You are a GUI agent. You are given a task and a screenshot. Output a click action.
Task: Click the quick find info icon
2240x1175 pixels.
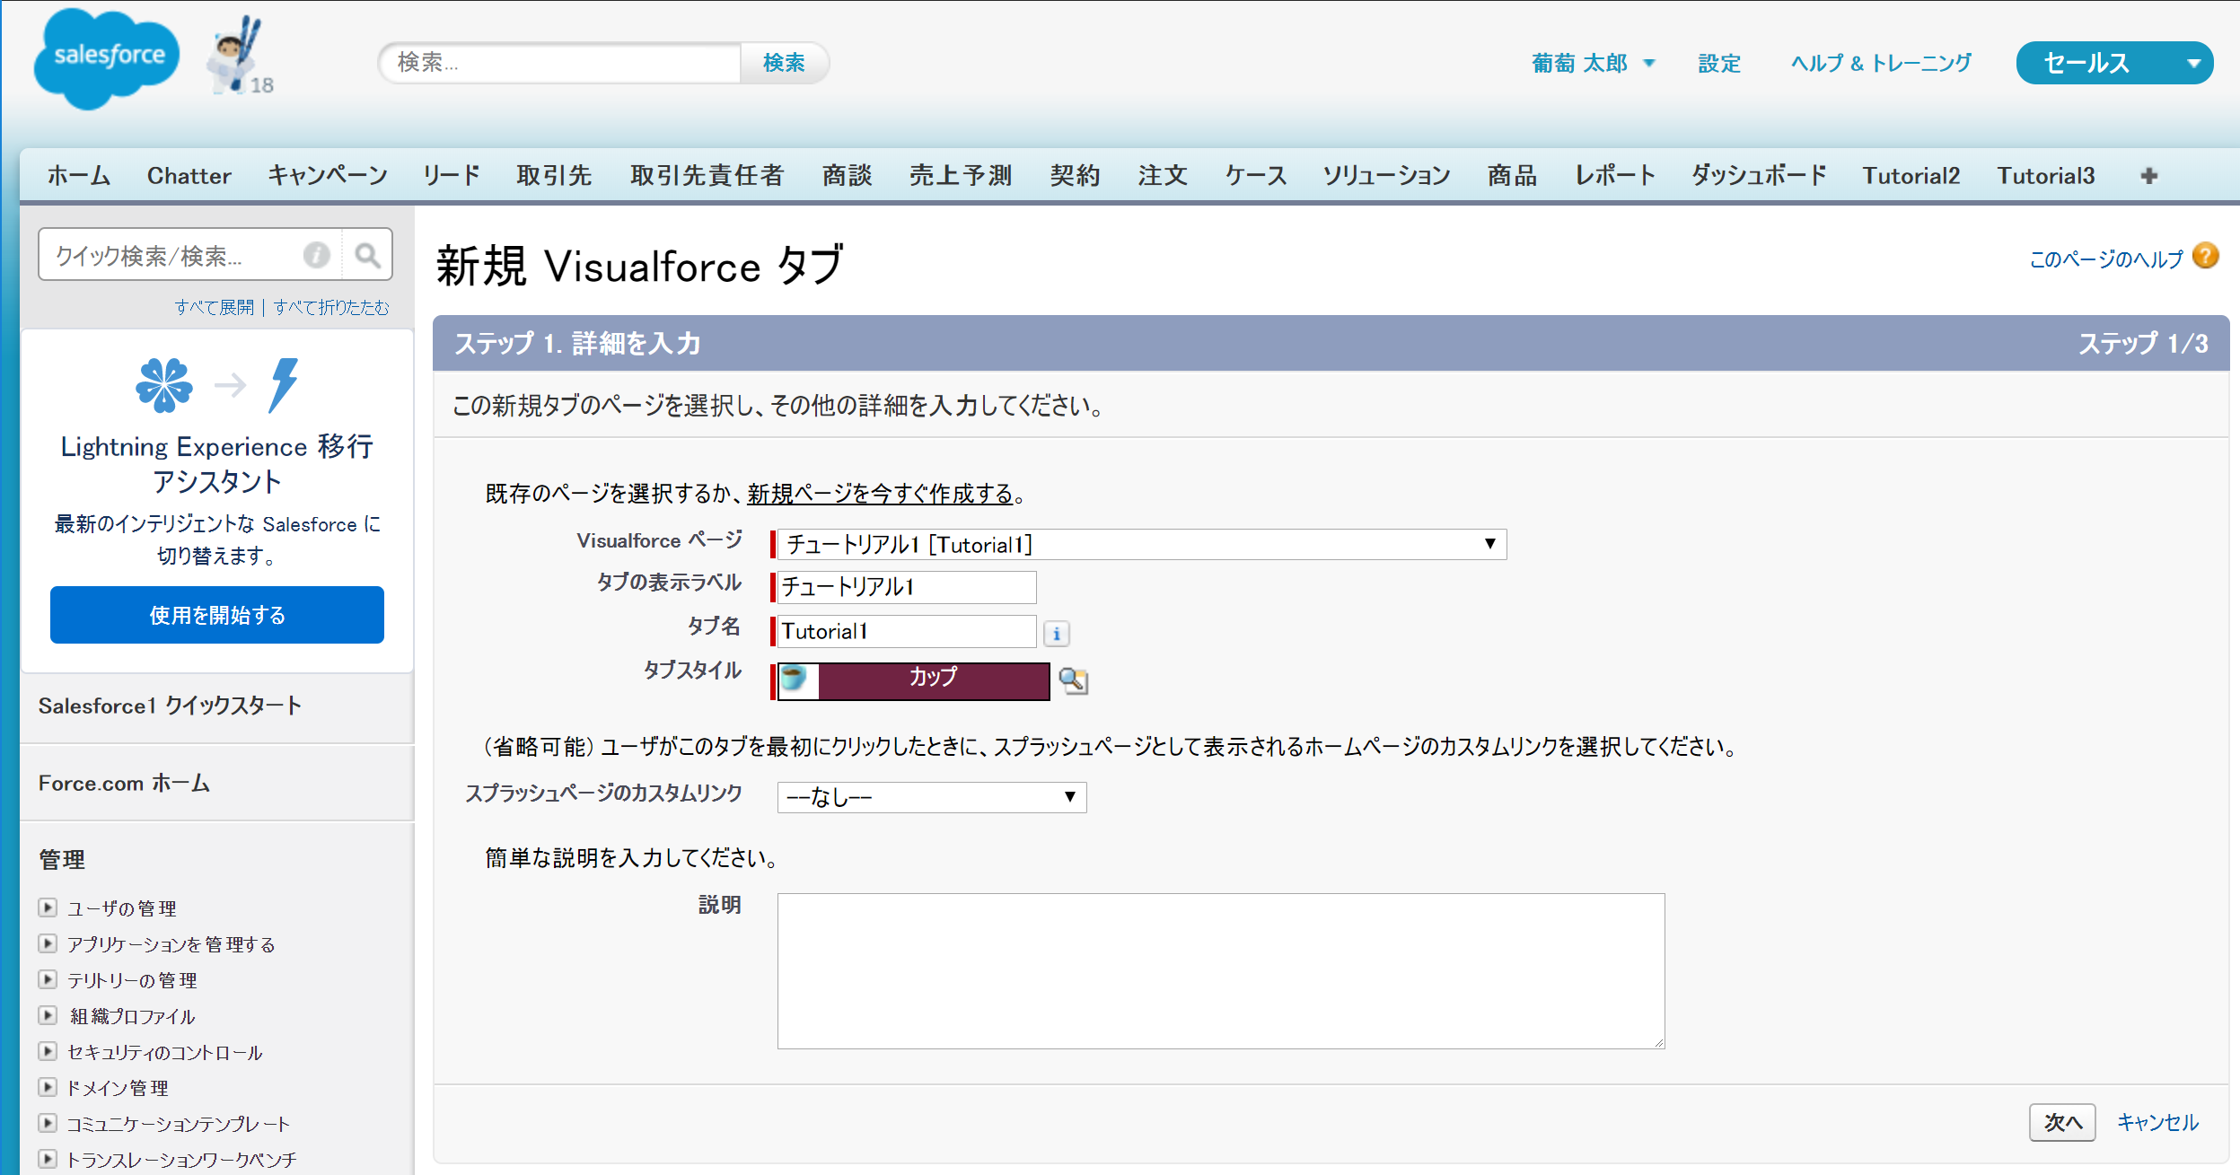[316, 255]
